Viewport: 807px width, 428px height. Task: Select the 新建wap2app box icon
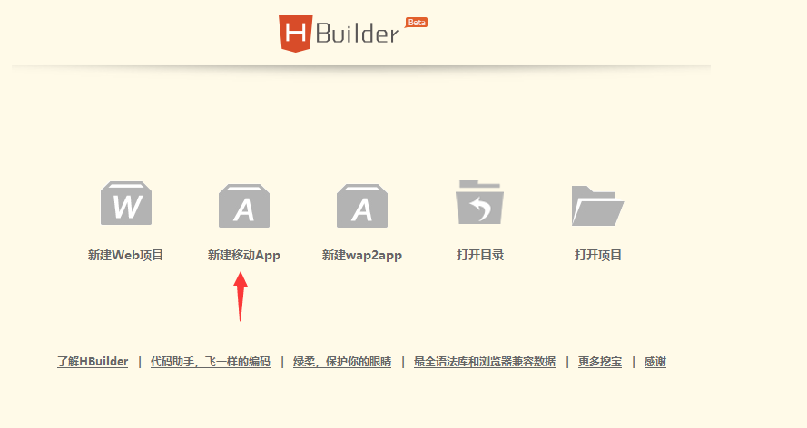362,206
